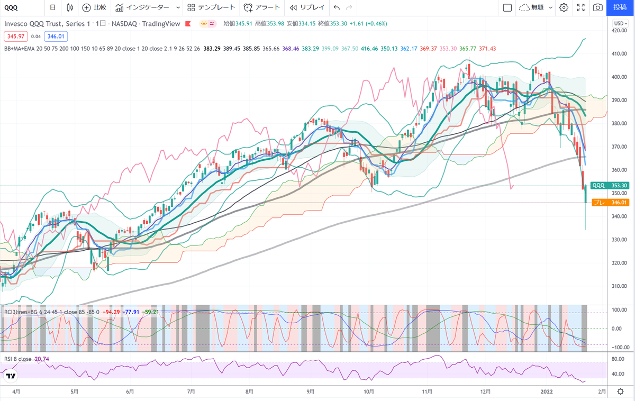The width and height of the screenshot is (635, 401).
Task: Click the プレ 346.01 pre-market label
Action: tap(610, 202)
